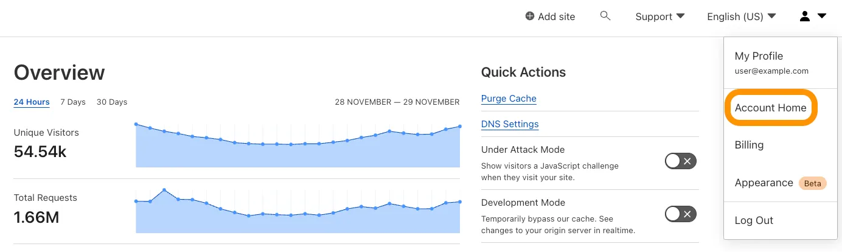
Task: Expand the Support dropdown
Action: tap(659, 16)
